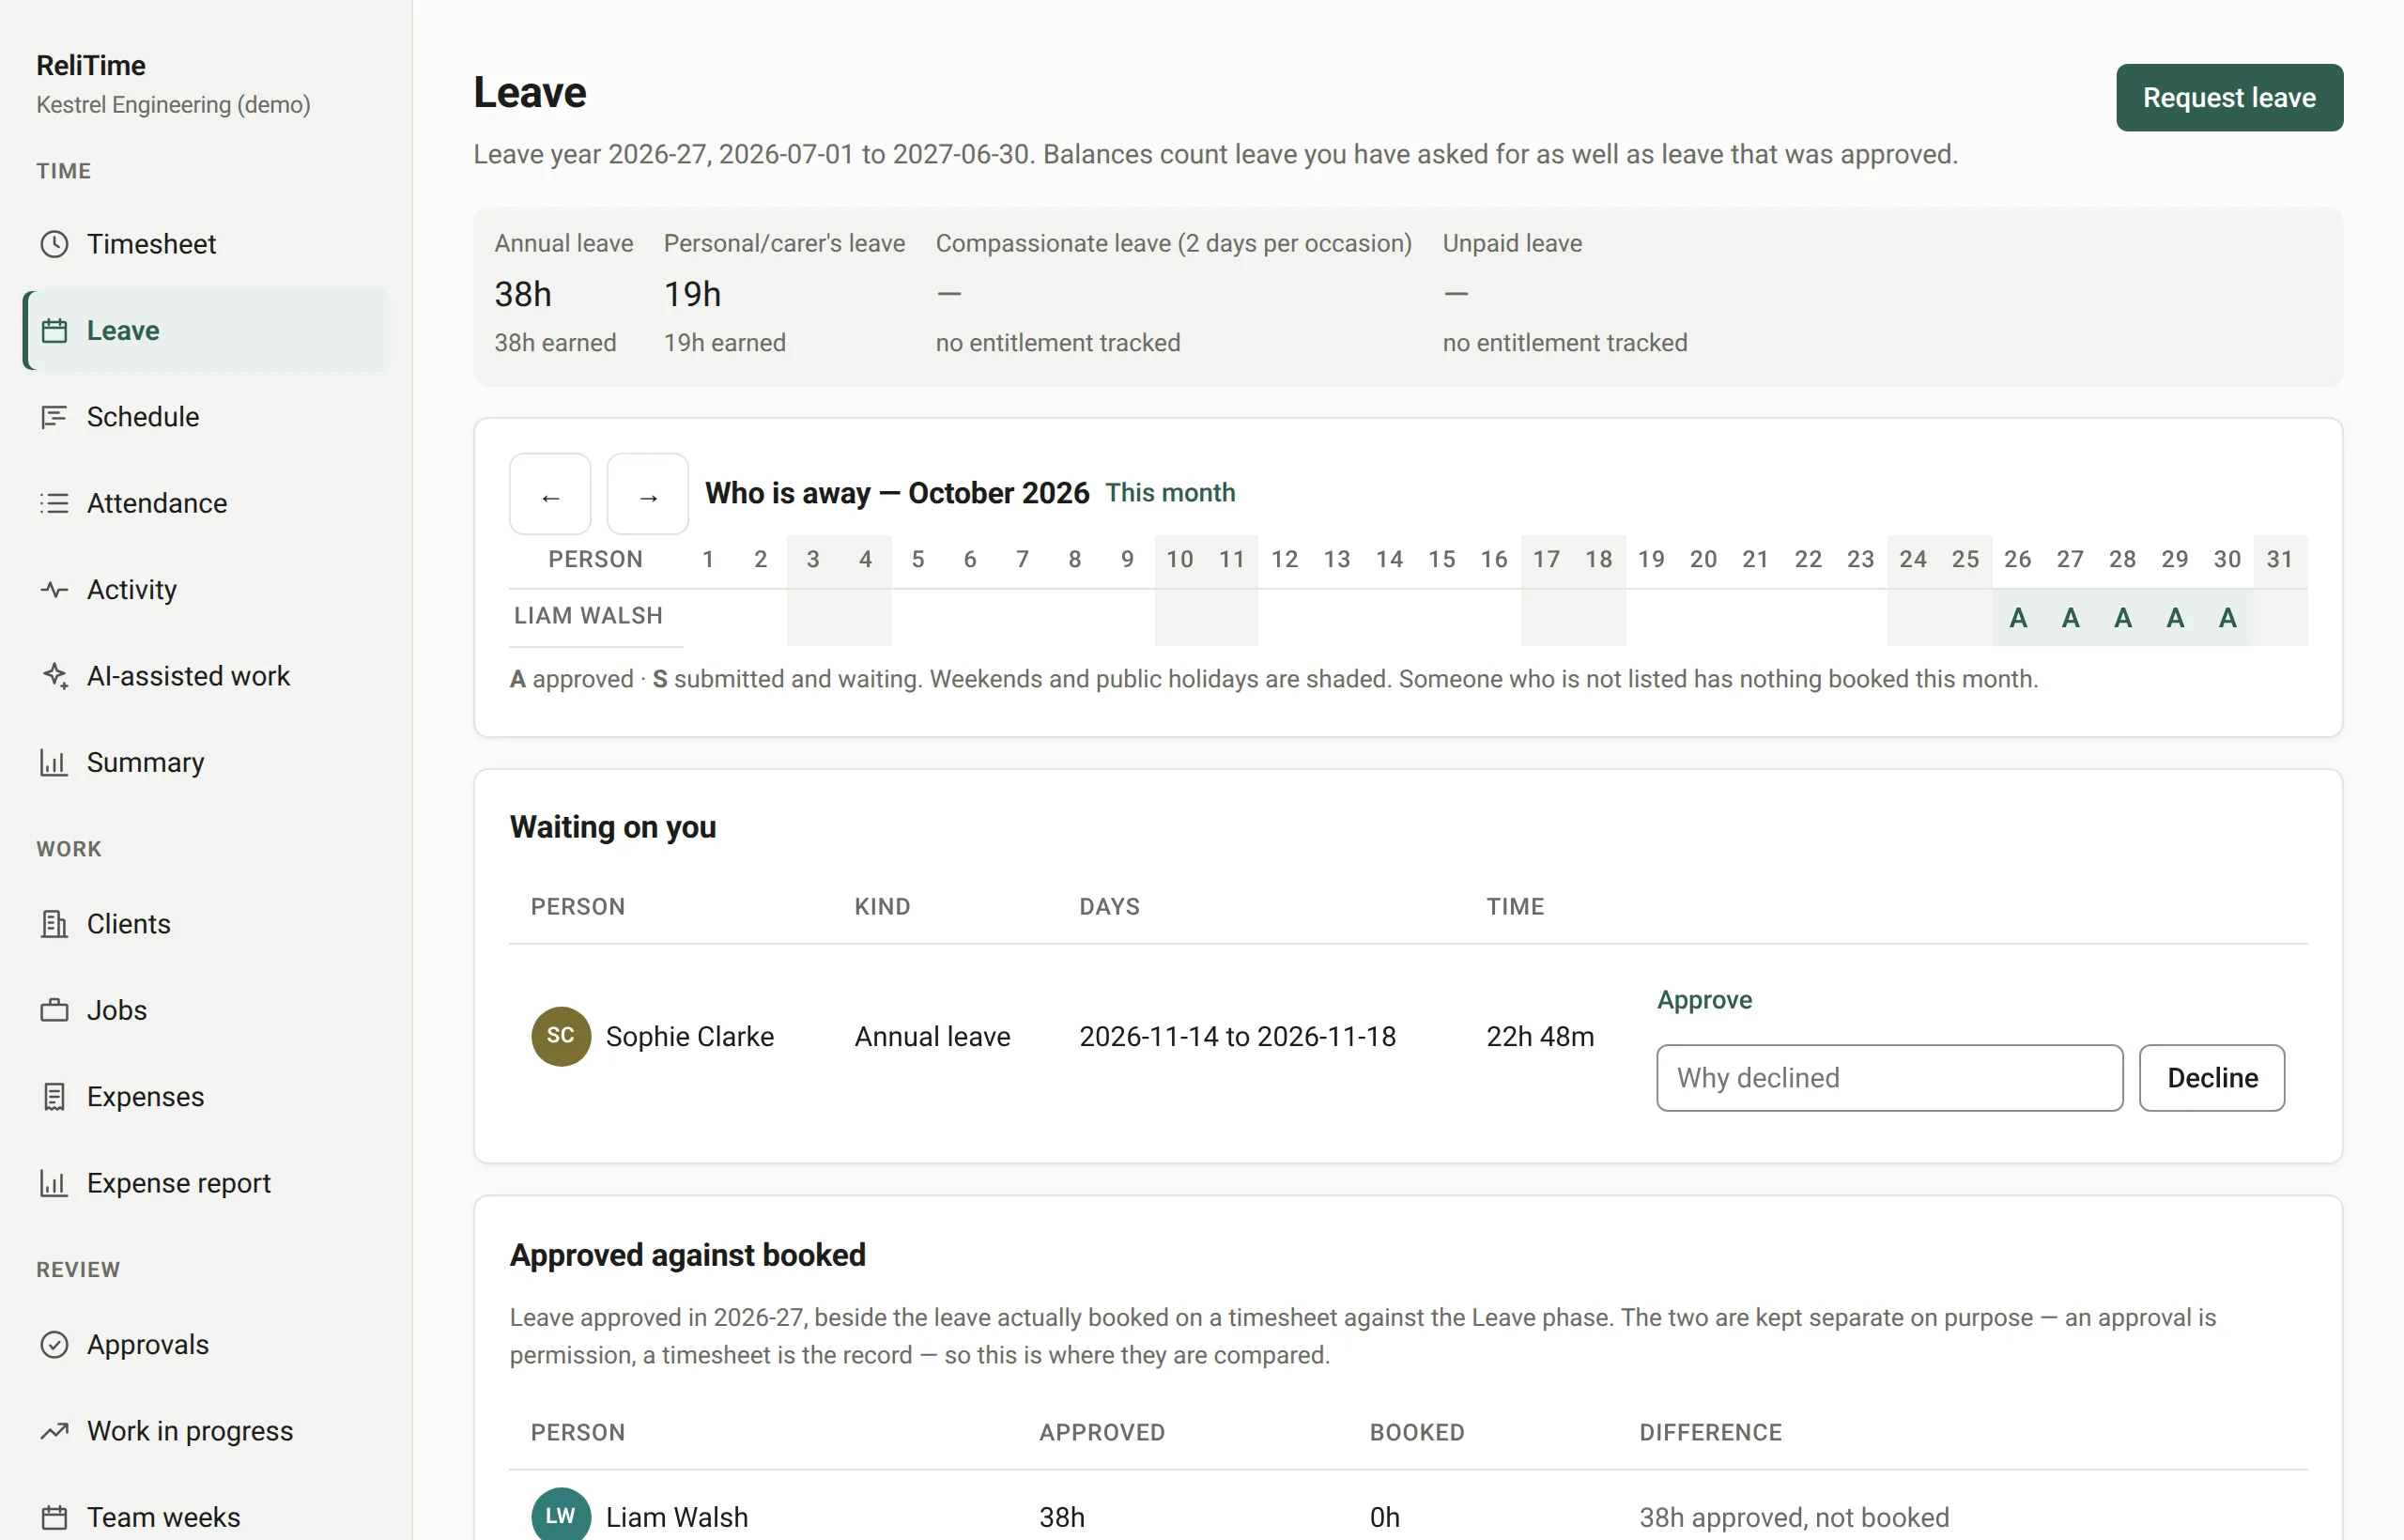Open the Timesheet page
The image size is (2404, 1540).
tap(207, 244)
